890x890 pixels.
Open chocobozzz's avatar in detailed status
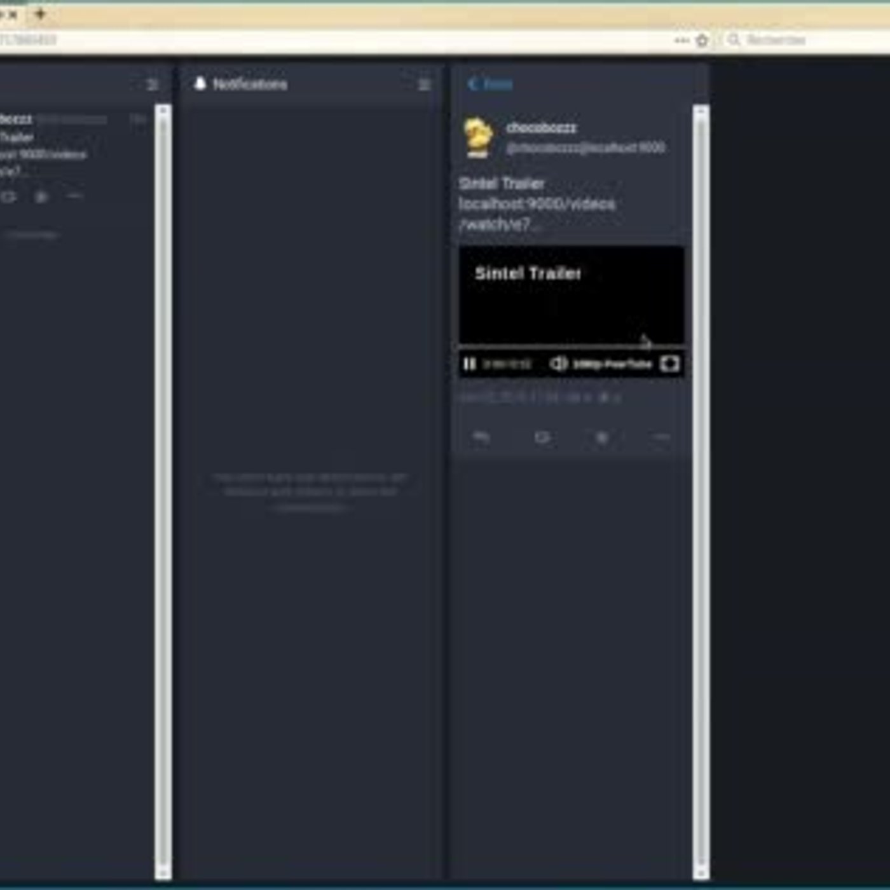[x=479, y=137]
